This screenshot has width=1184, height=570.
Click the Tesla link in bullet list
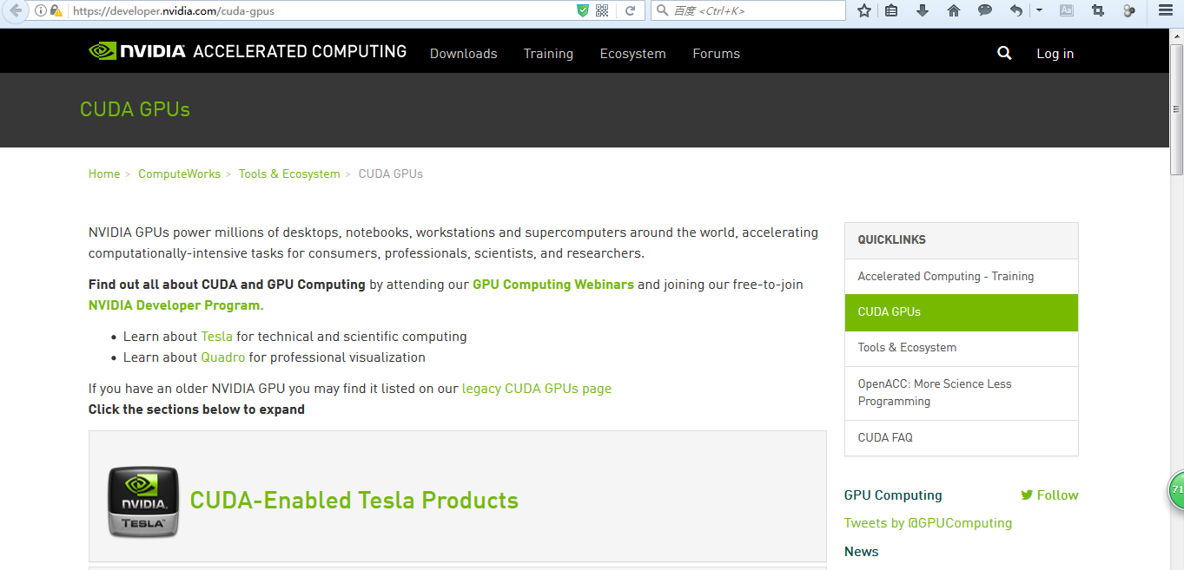pyautogui.click(x=216, y=337)
